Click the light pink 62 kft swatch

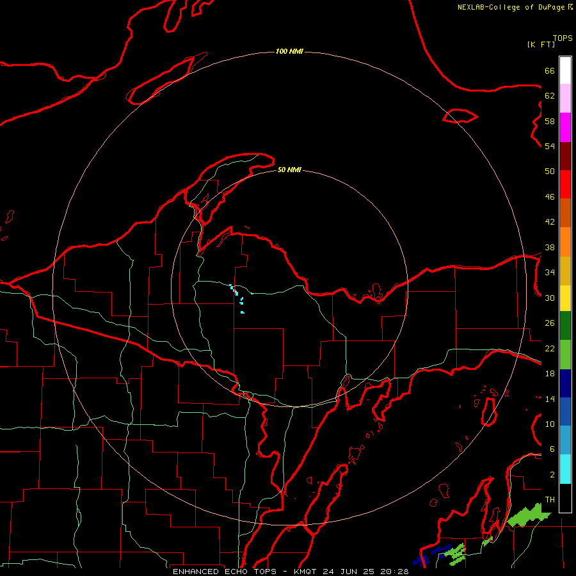(x=565, y=98)
